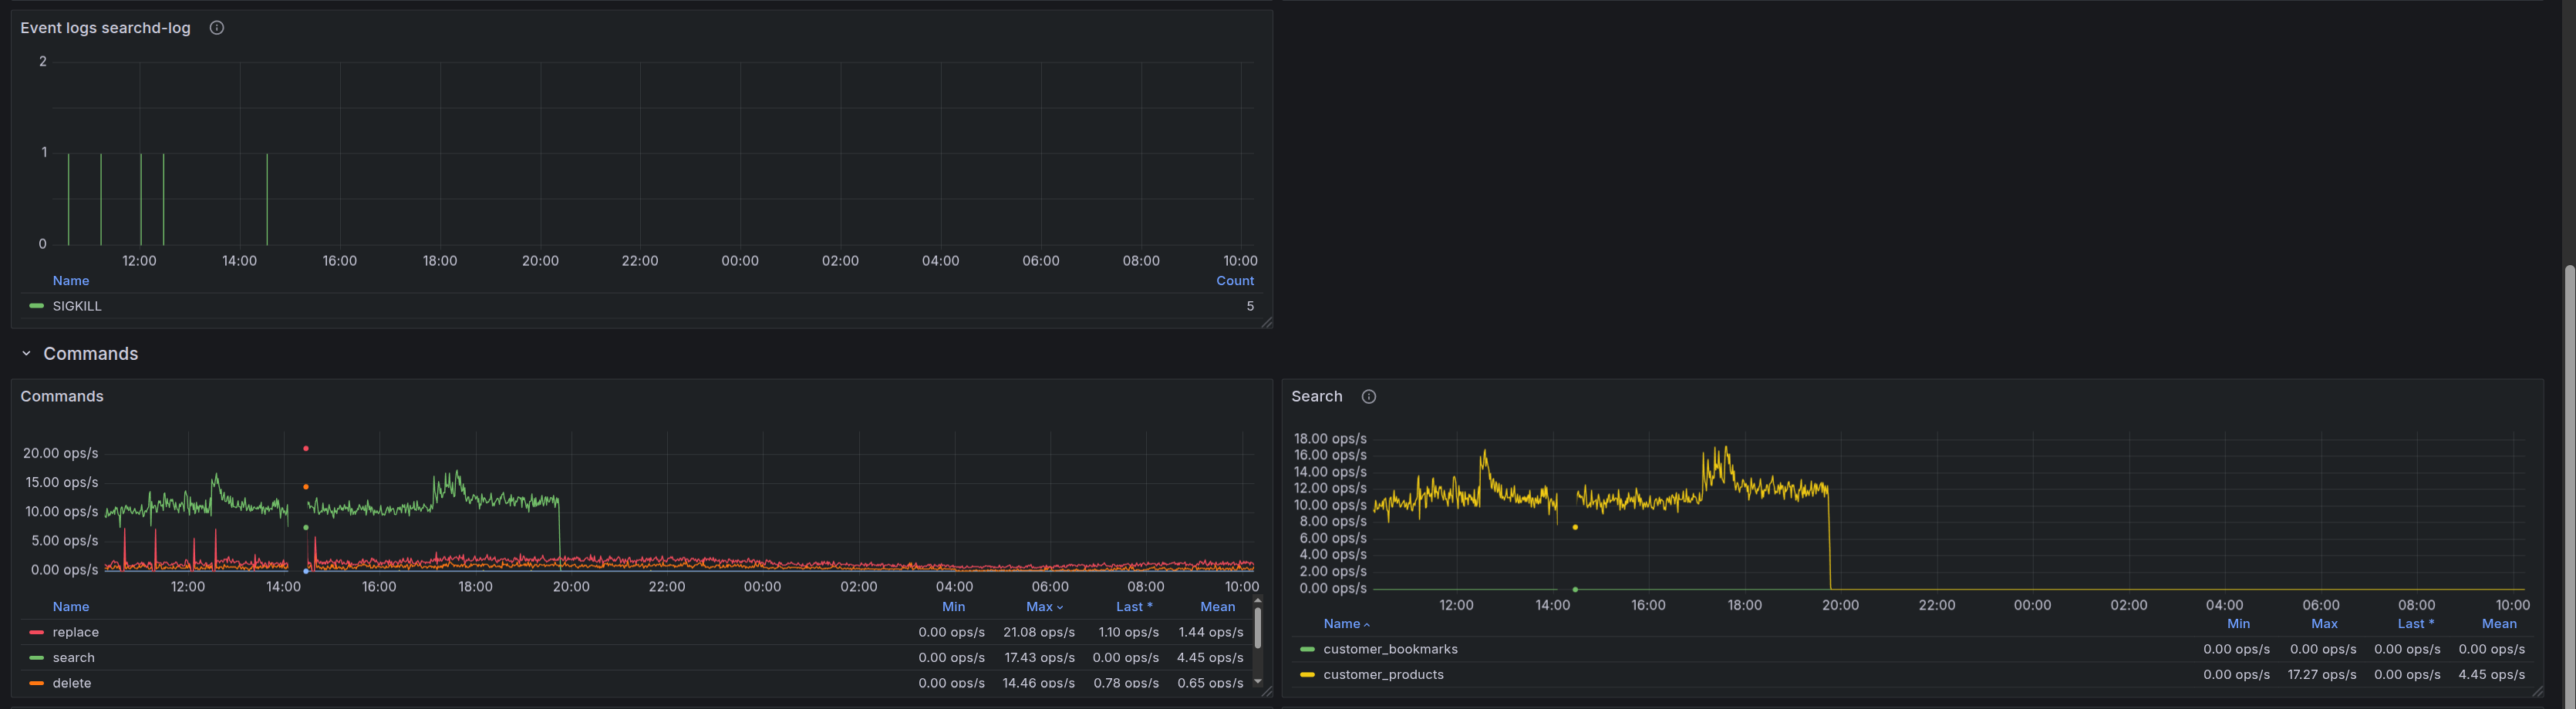Click info icon beside Event logs searchd-log title

pyautogui.click(x=216, y=28)
